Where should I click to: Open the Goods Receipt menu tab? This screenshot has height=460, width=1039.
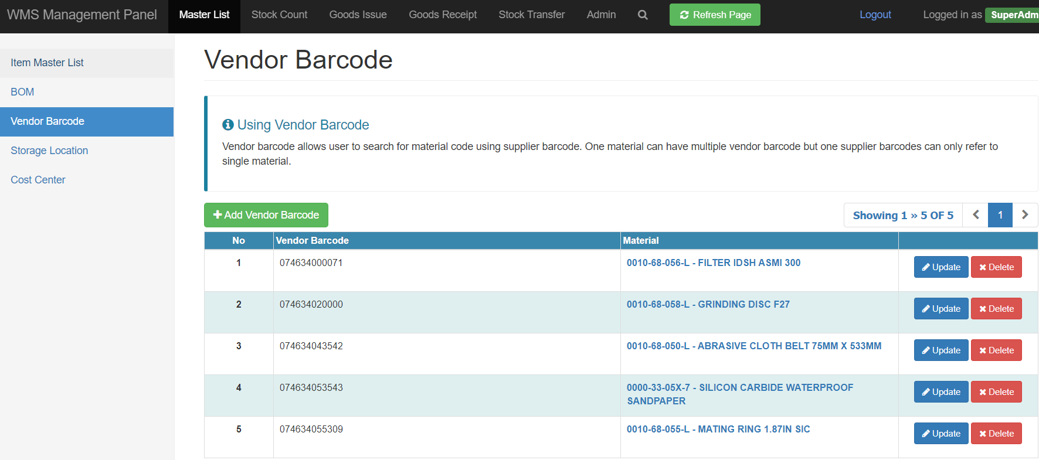(x=443, y=15)
